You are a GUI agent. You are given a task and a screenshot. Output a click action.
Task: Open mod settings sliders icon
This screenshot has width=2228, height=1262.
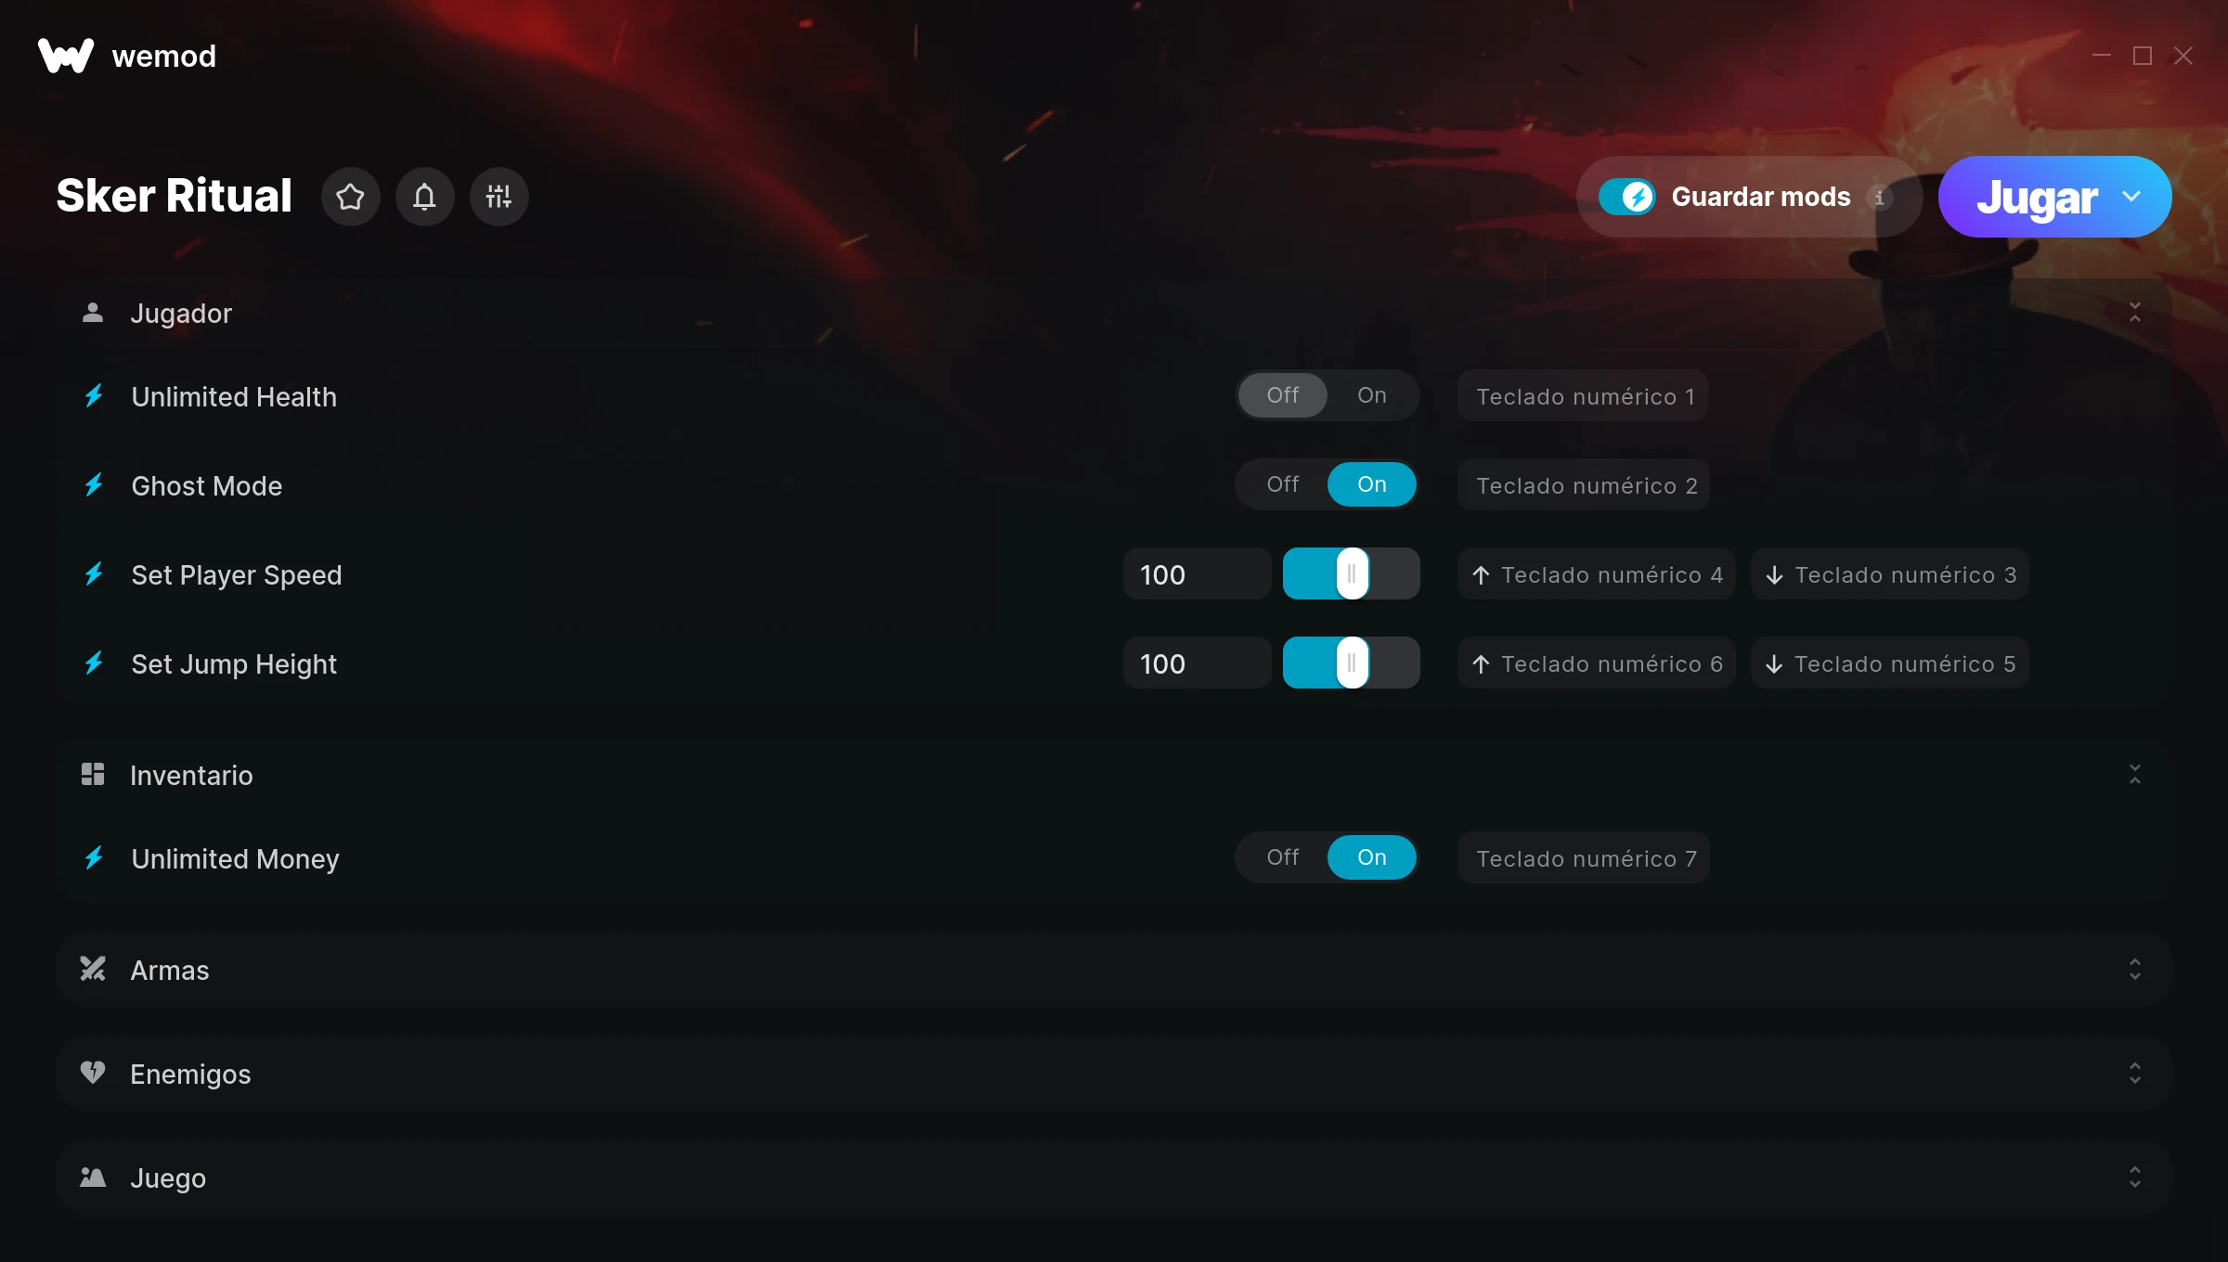(x=499, y=197)
